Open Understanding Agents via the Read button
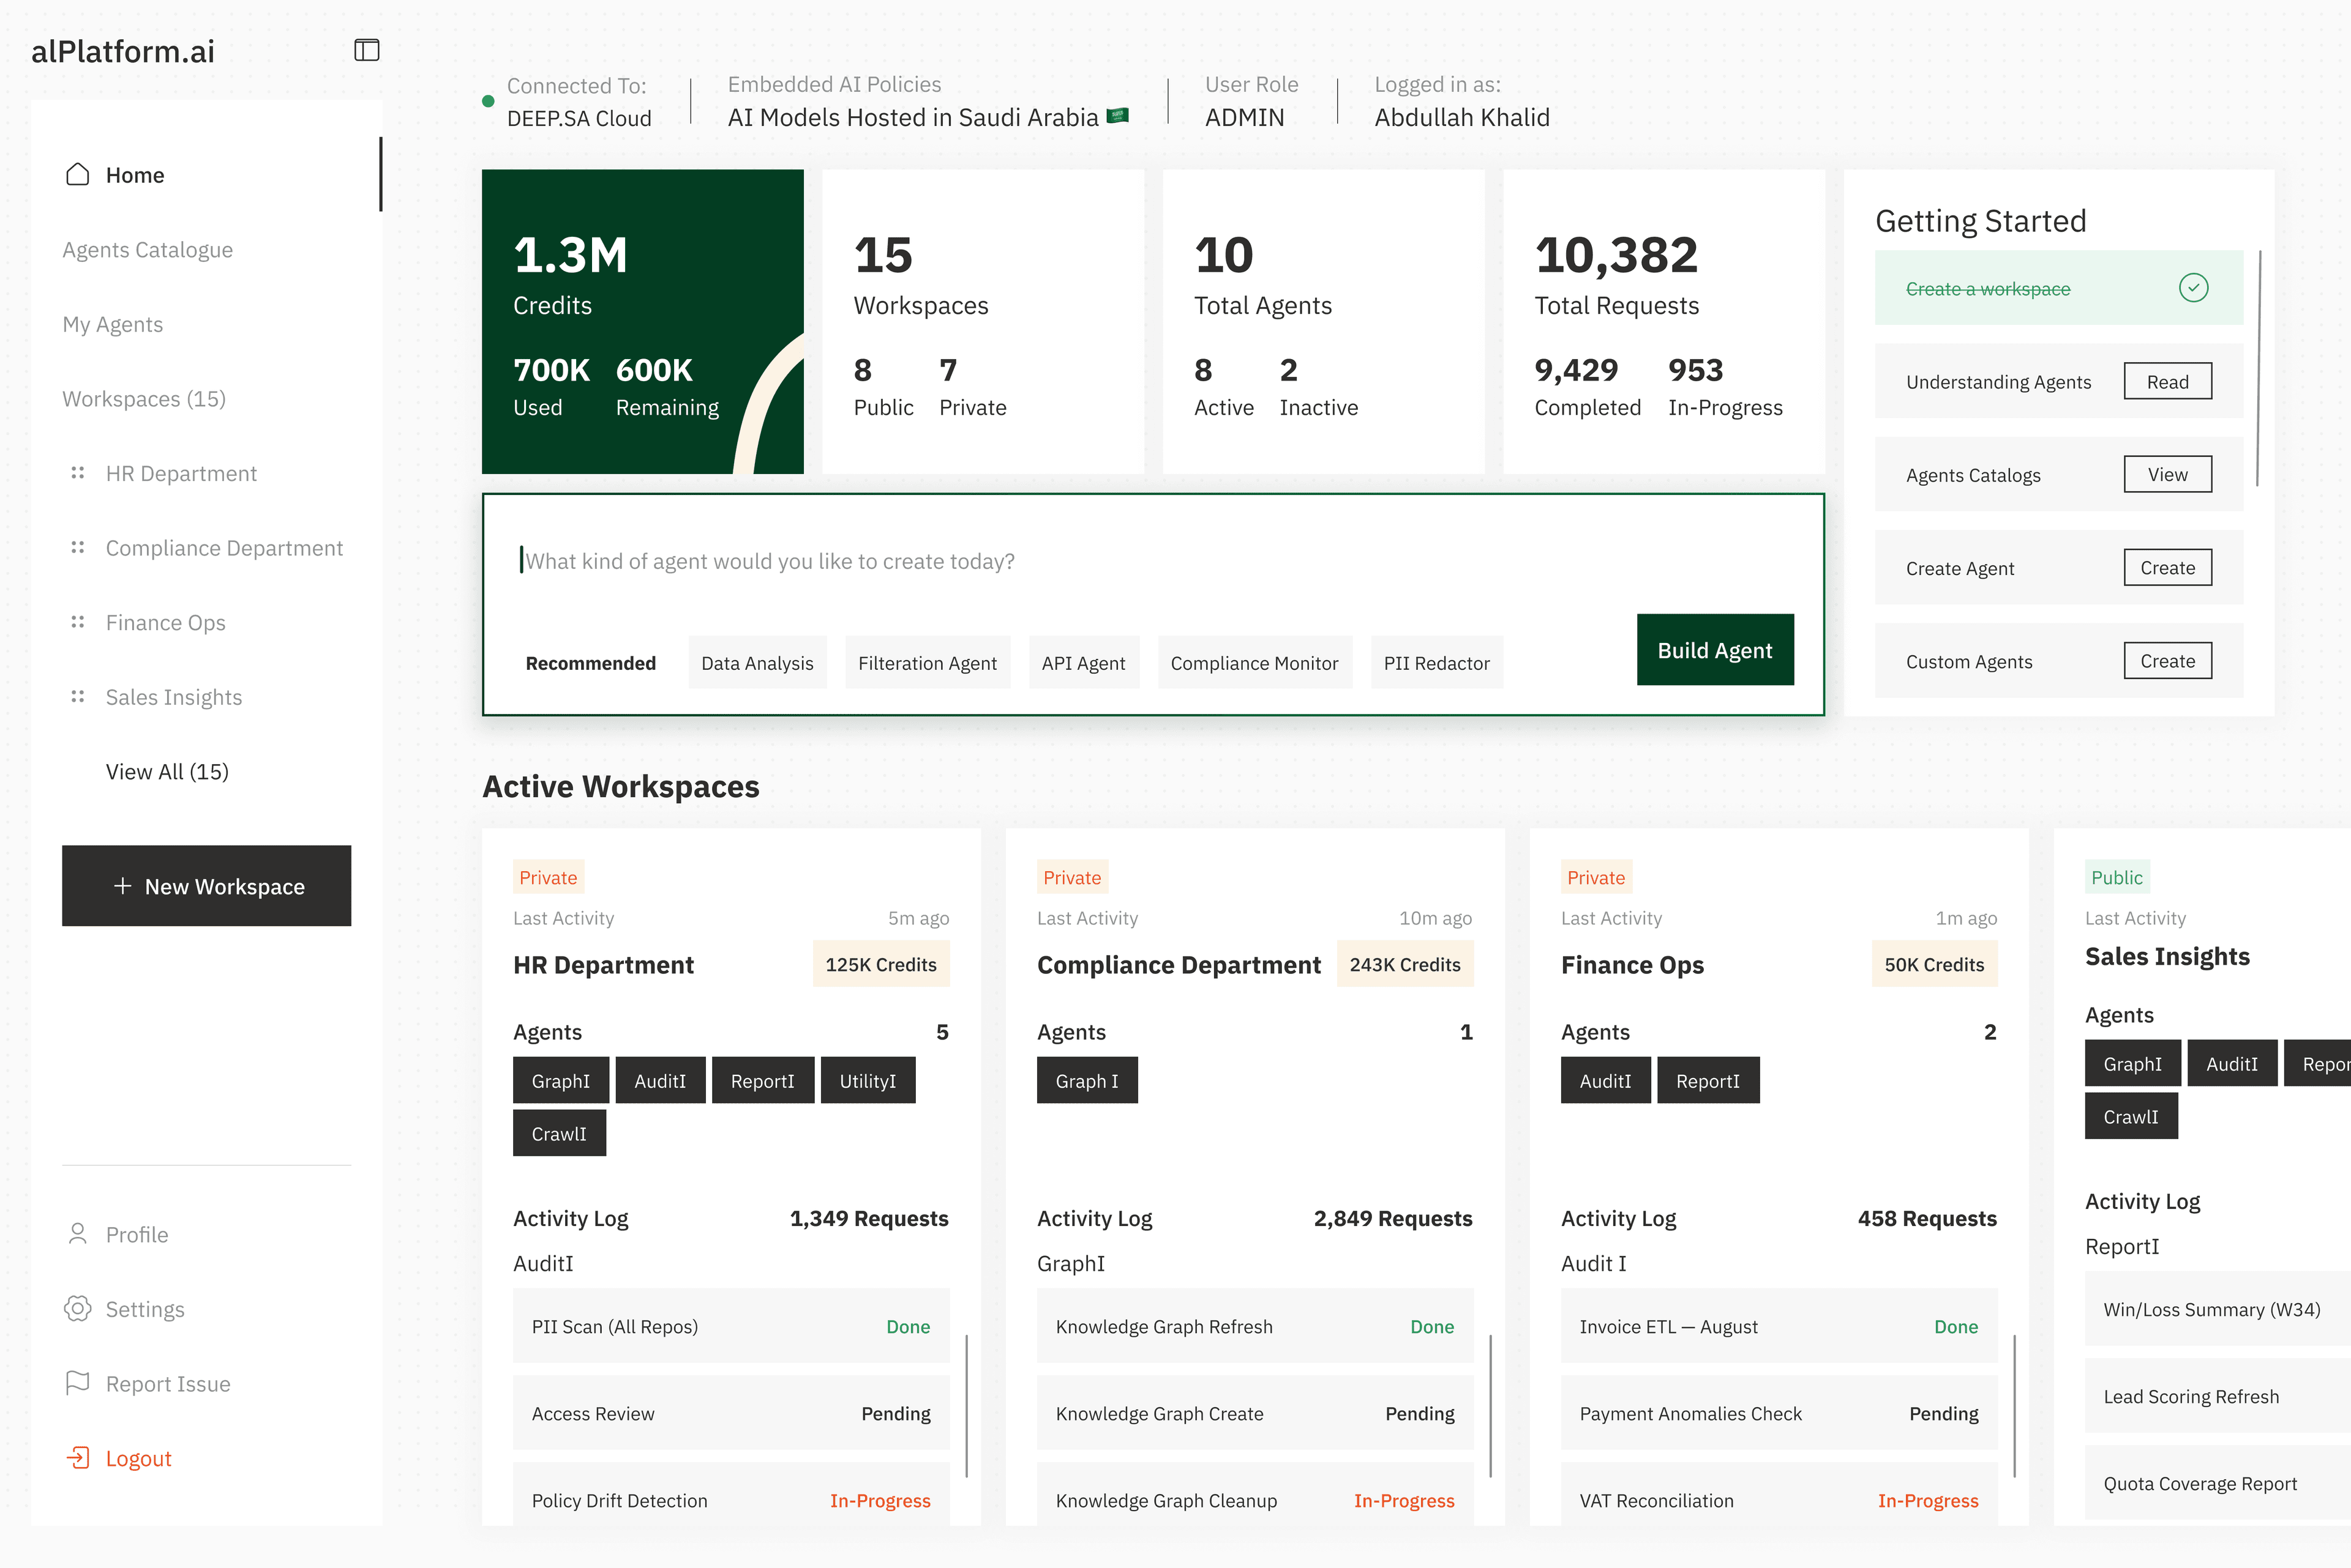Screen dimensions: 2351x1568 pos(2168,381)
